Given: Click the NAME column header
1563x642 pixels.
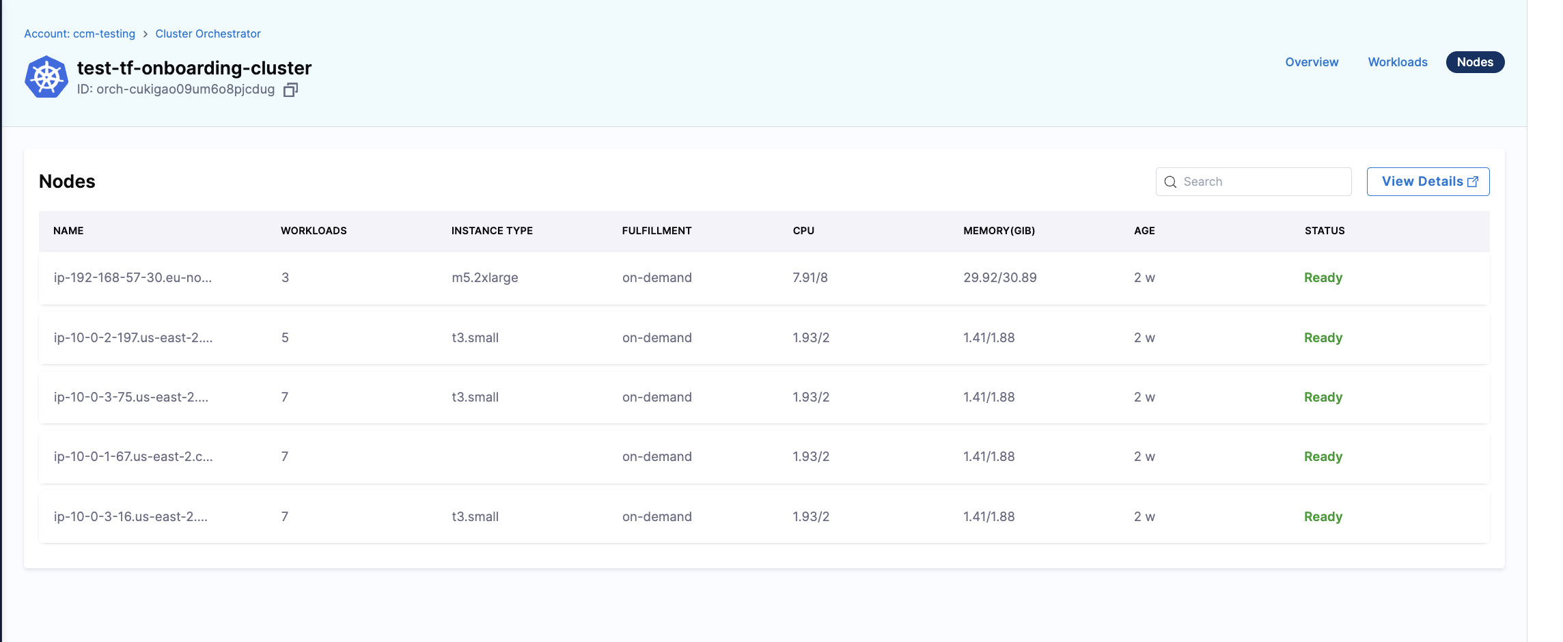Looking at the screenshot, I should click(x=68, y=231).
